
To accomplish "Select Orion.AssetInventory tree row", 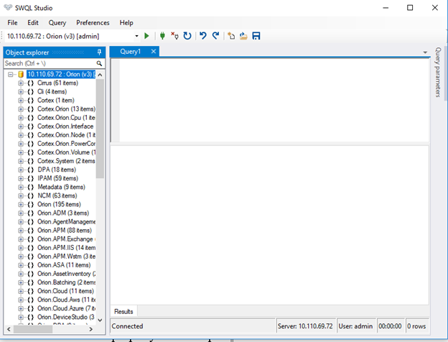I will point(66,274).
